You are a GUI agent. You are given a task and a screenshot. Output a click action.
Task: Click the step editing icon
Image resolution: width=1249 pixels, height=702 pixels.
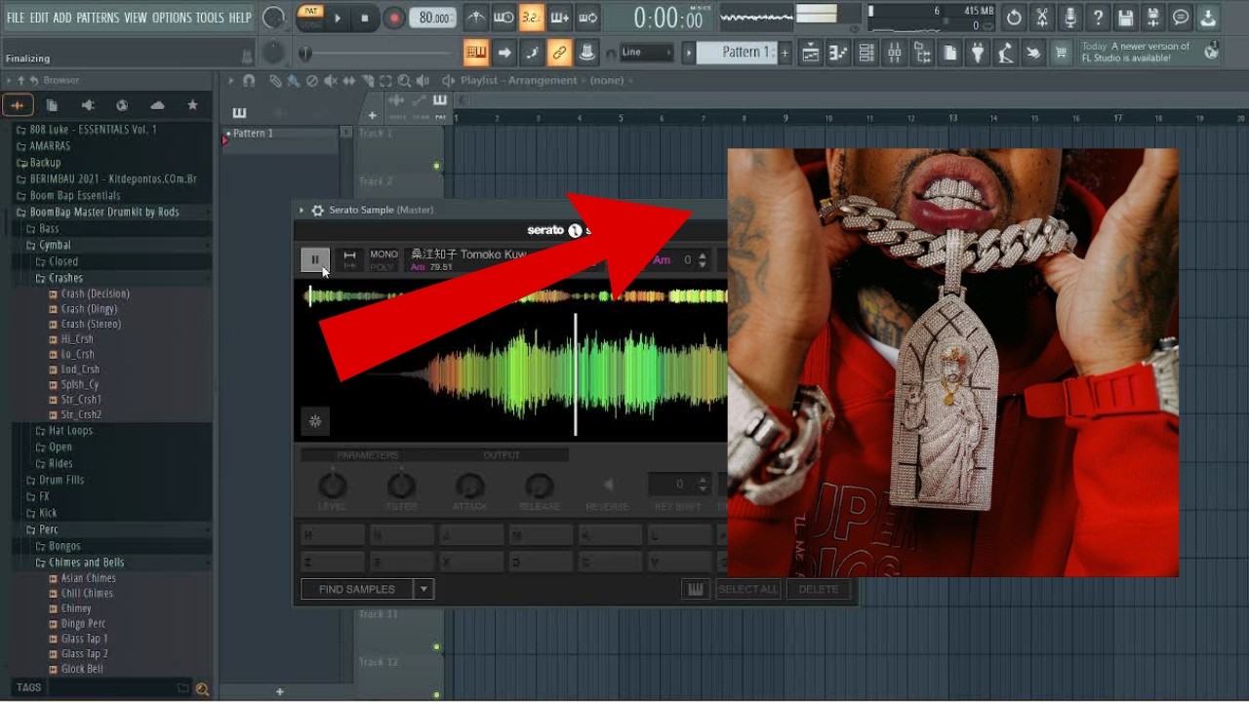532,52
